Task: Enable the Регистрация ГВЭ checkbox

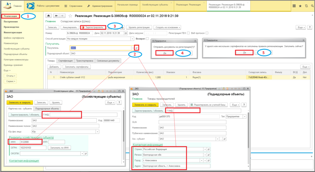Action: [188, 33]
